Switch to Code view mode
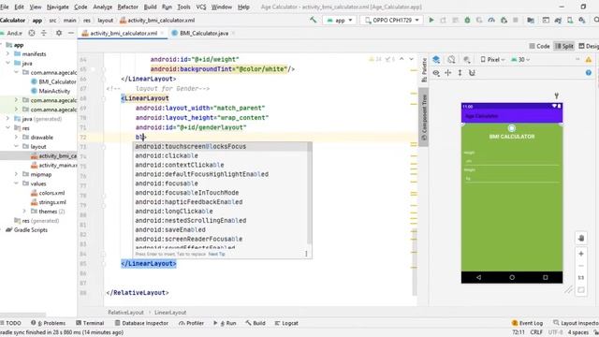This screenshot has width=599, height=337. tap(539, 46)
